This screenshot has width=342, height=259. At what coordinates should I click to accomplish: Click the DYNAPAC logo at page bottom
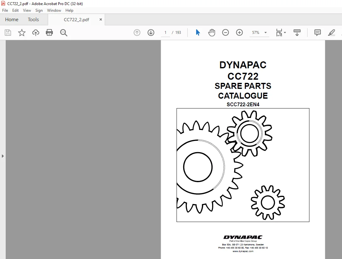tap(243, 237)
